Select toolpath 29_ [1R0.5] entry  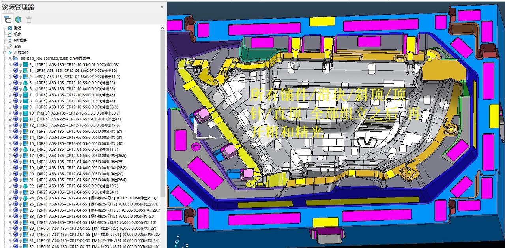click(x=91, y=229)
